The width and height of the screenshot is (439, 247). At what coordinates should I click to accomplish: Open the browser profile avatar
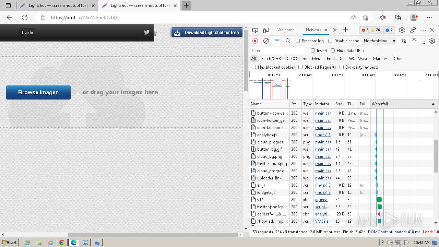pyautogui.click(x=414, y=17)
